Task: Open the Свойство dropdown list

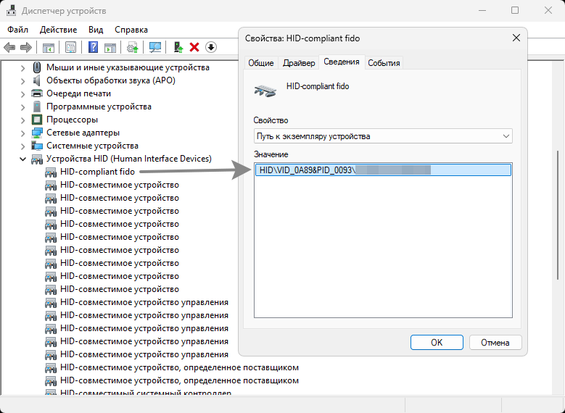Action: tap(383, 136)
